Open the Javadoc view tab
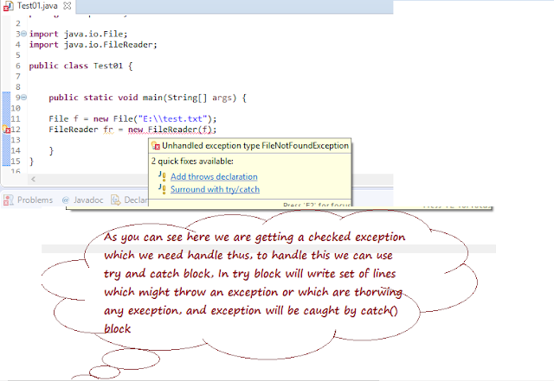Viewport: 554px width, 381px height. (83, 200)
